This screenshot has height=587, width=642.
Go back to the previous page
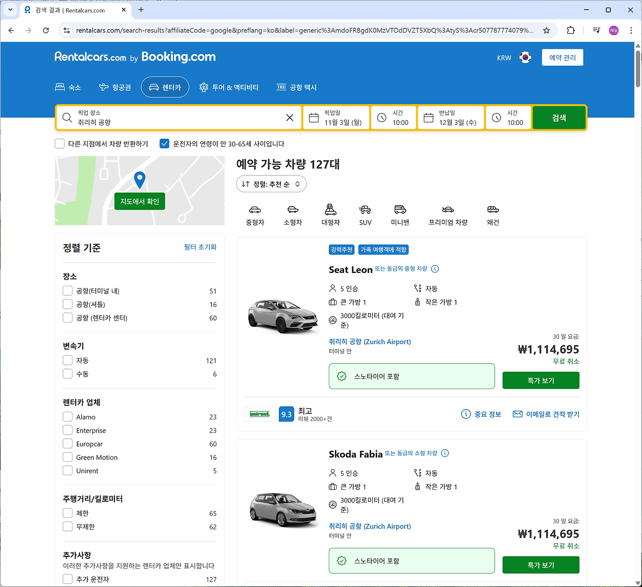(12, 31)
